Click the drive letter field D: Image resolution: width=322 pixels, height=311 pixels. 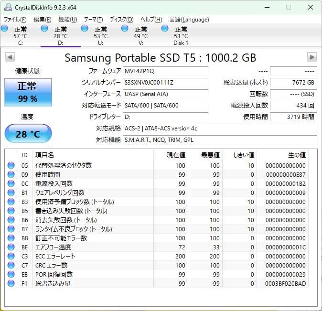point(165,117)
